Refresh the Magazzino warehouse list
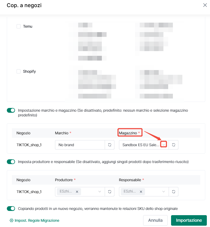 point(174,145)
